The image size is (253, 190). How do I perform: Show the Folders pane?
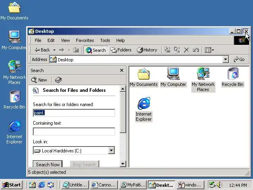pos(121,50)
